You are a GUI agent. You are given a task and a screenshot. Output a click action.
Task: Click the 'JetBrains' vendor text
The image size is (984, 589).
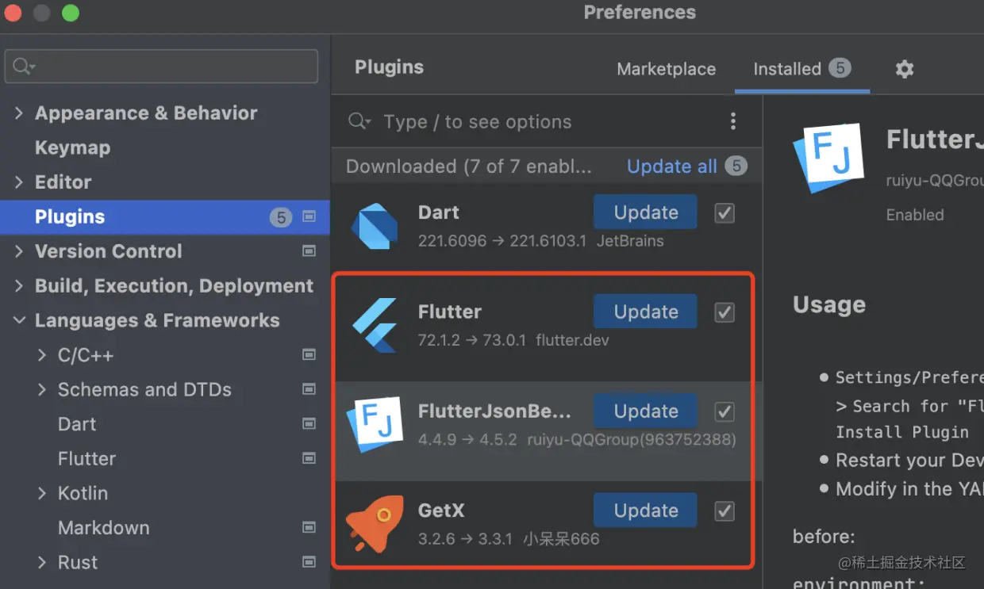tap(630, 241)
